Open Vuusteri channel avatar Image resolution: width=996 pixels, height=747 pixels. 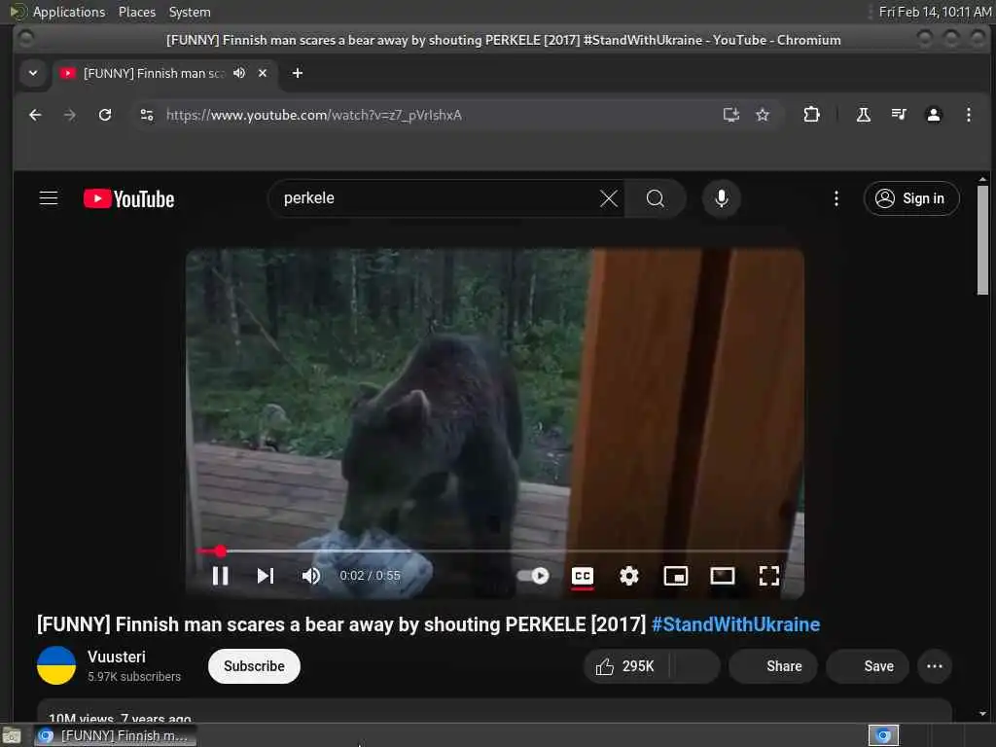pos(56,665)
